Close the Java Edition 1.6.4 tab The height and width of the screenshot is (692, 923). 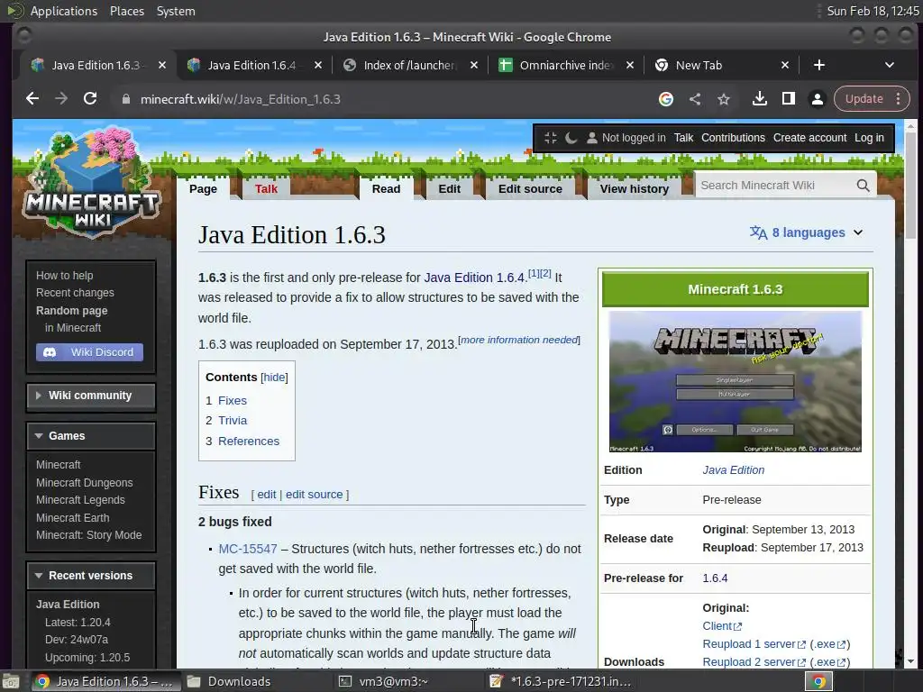(318, 65)
